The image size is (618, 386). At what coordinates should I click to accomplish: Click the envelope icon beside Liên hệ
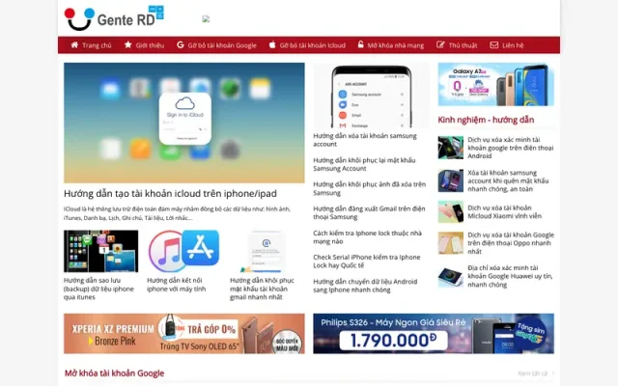tap(494, 45)
